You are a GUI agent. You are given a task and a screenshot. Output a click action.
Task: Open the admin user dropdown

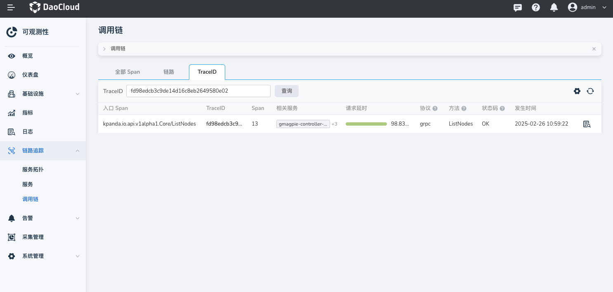587,7
